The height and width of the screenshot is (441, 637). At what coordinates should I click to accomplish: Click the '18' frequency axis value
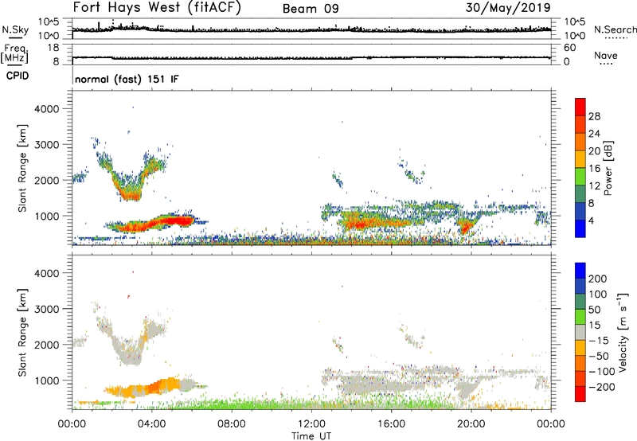(53, 48)
